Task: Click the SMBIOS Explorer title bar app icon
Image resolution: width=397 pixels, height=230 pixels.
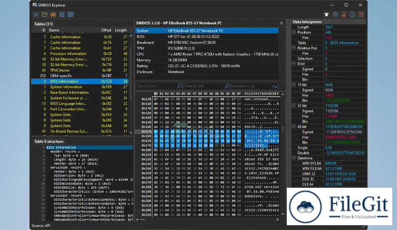Action: (35, 5)
